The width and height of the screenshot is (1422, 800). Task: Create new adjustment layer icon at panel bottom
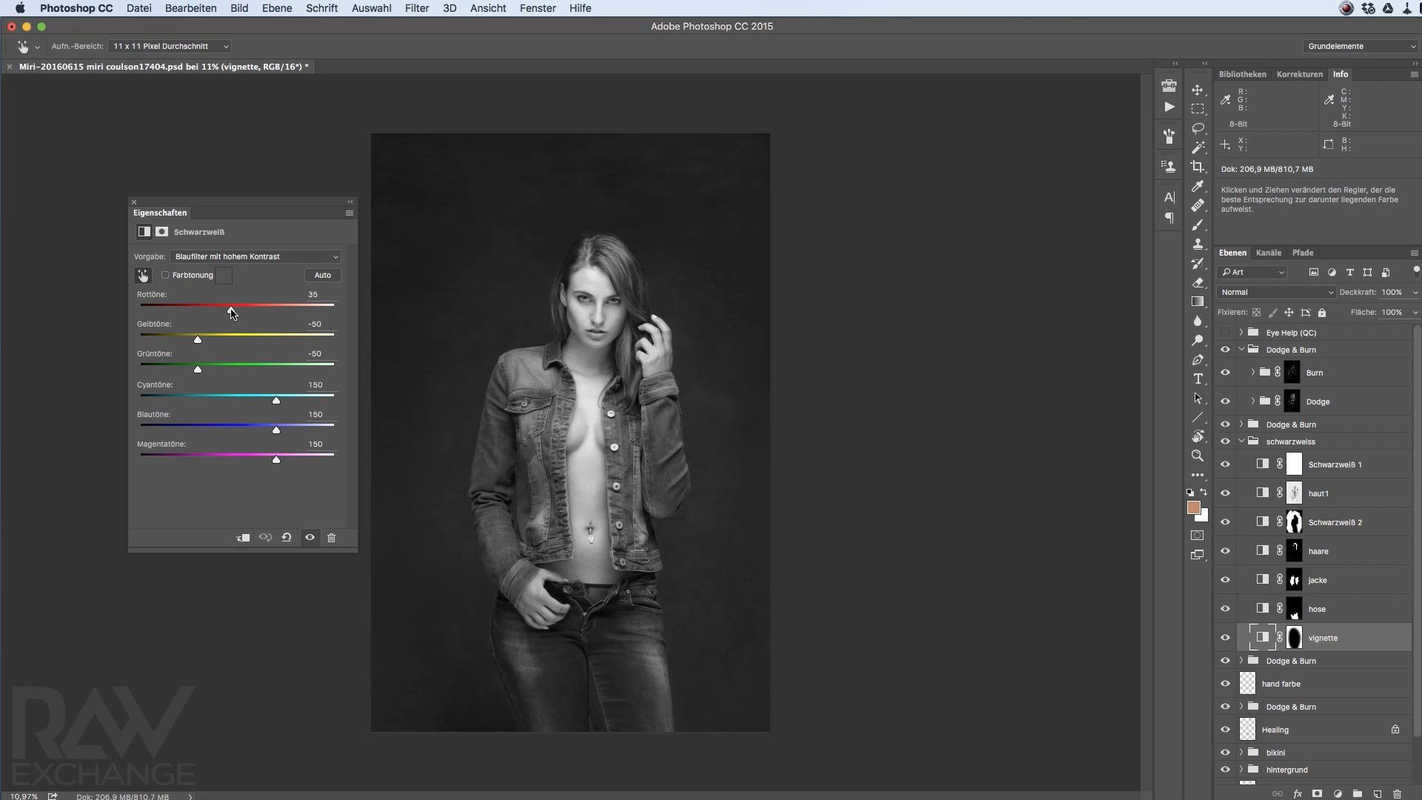pos(1338,793)
